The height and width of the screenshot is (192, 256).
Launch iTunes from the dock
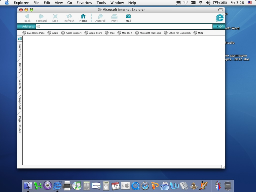coord(77,186)
